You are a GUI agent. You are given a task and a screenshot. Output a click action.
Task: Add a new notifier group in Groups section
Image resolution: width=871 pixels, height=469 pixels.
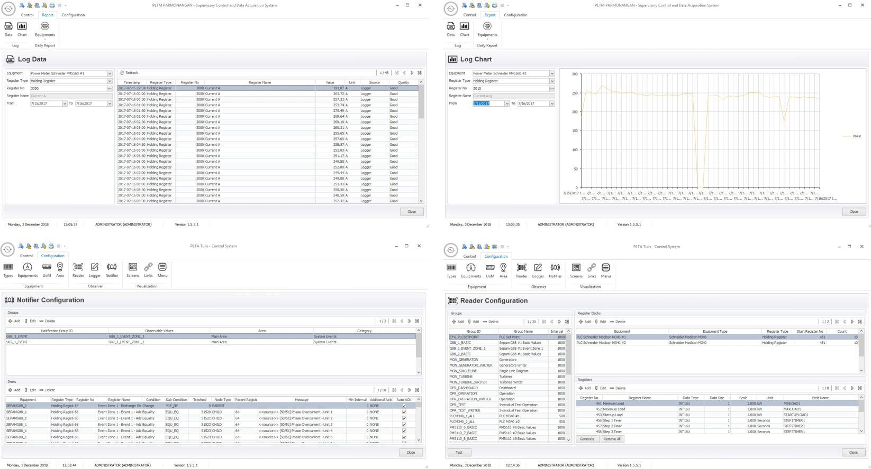[x=14, y=321]
